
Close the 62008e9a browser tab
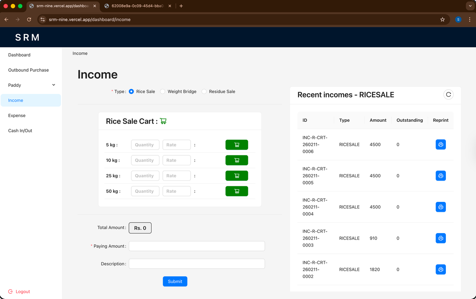pyautogui.click(x=170, y=6)
